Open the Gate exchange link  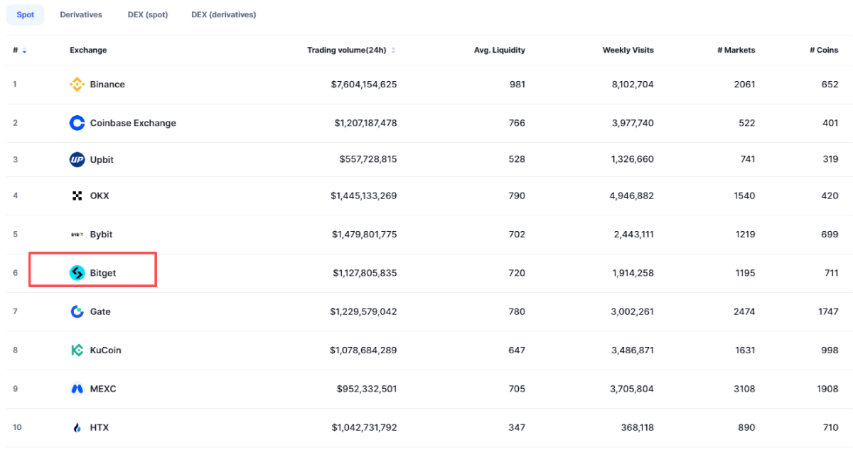pos(100,311)
